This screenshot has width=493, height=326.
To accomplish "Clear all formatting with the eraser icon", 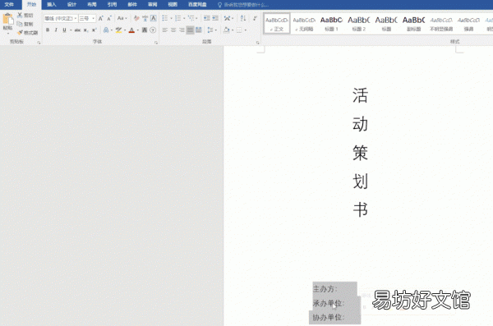I will (x=136, y=19).
